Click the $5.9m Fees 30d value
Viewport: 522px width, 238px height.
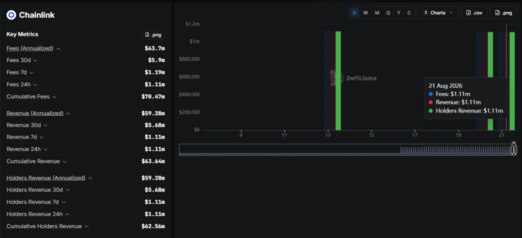click(x=156, y=61)
